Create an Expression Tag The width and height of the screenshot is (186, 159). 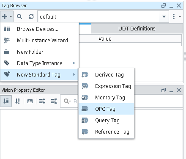pyautogui.click(x=107, y=86)
